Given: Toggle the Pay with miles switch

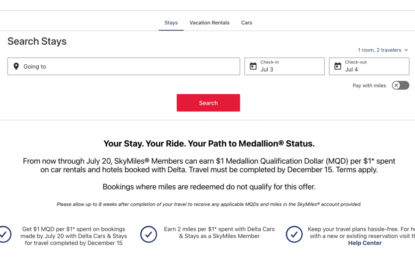Looking at the screenshot, I should (x=400, y=85).
